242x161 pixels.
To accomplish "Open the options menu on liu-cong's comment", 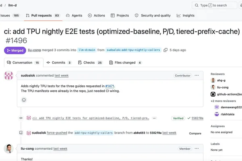I will [x=197, y=149].
